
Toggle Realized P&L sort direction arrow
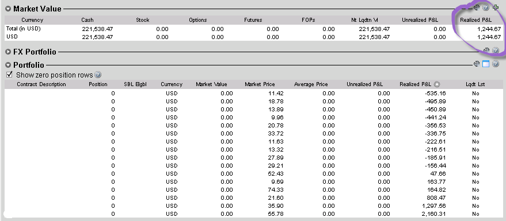437,84
